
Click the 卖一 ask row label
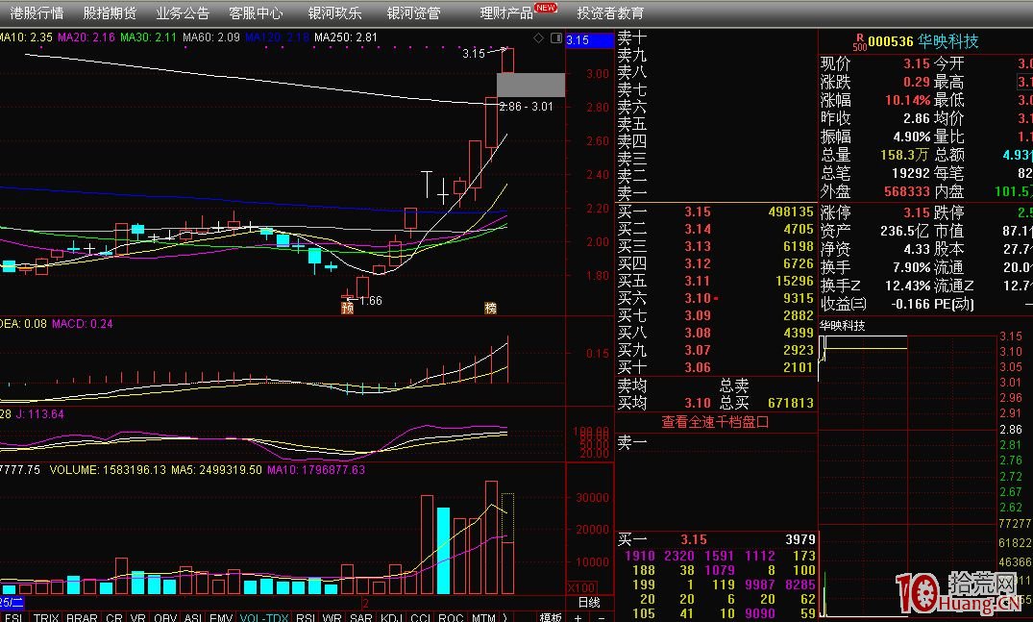click(x=631, y=193)
